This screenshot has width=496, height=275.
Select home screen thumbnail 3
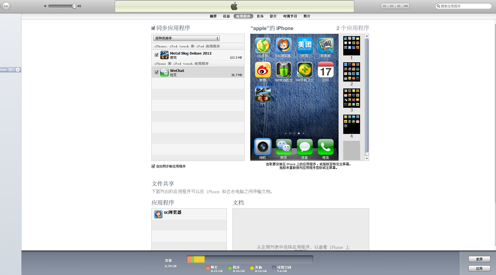pos(352,98)
